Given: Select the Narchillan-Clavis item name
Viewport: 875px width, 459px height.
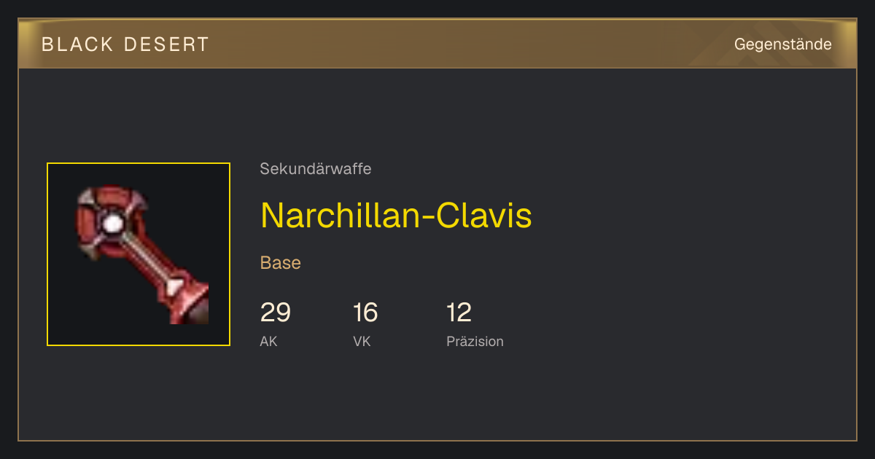Looking at the screenshot, I should [x=396, y=215].
